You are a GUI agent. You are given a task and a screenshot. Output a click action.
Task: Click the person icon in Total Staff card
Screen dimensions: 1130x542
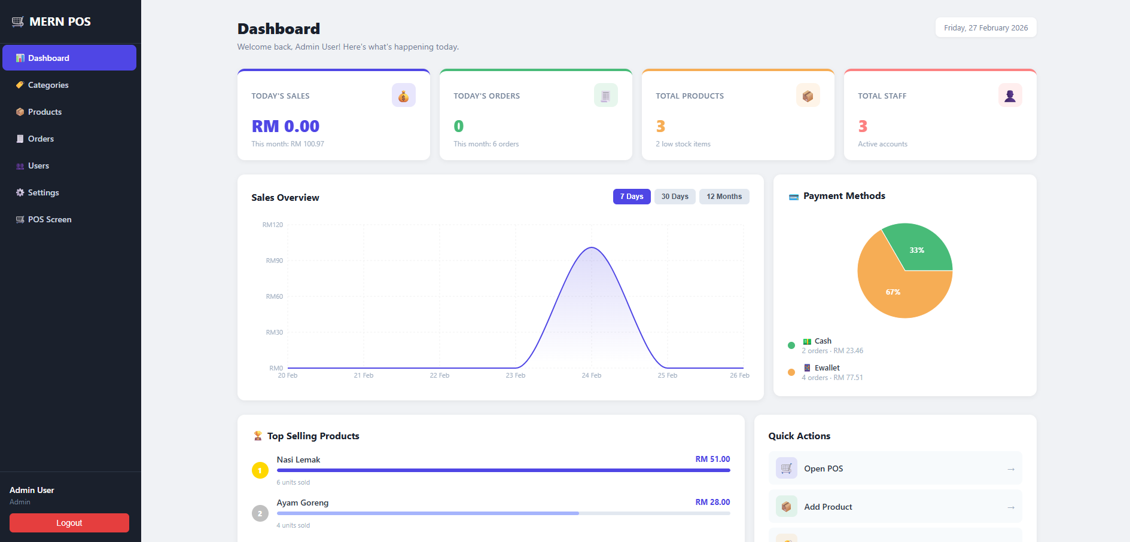pyautogui.click(x=1010, y=96)
